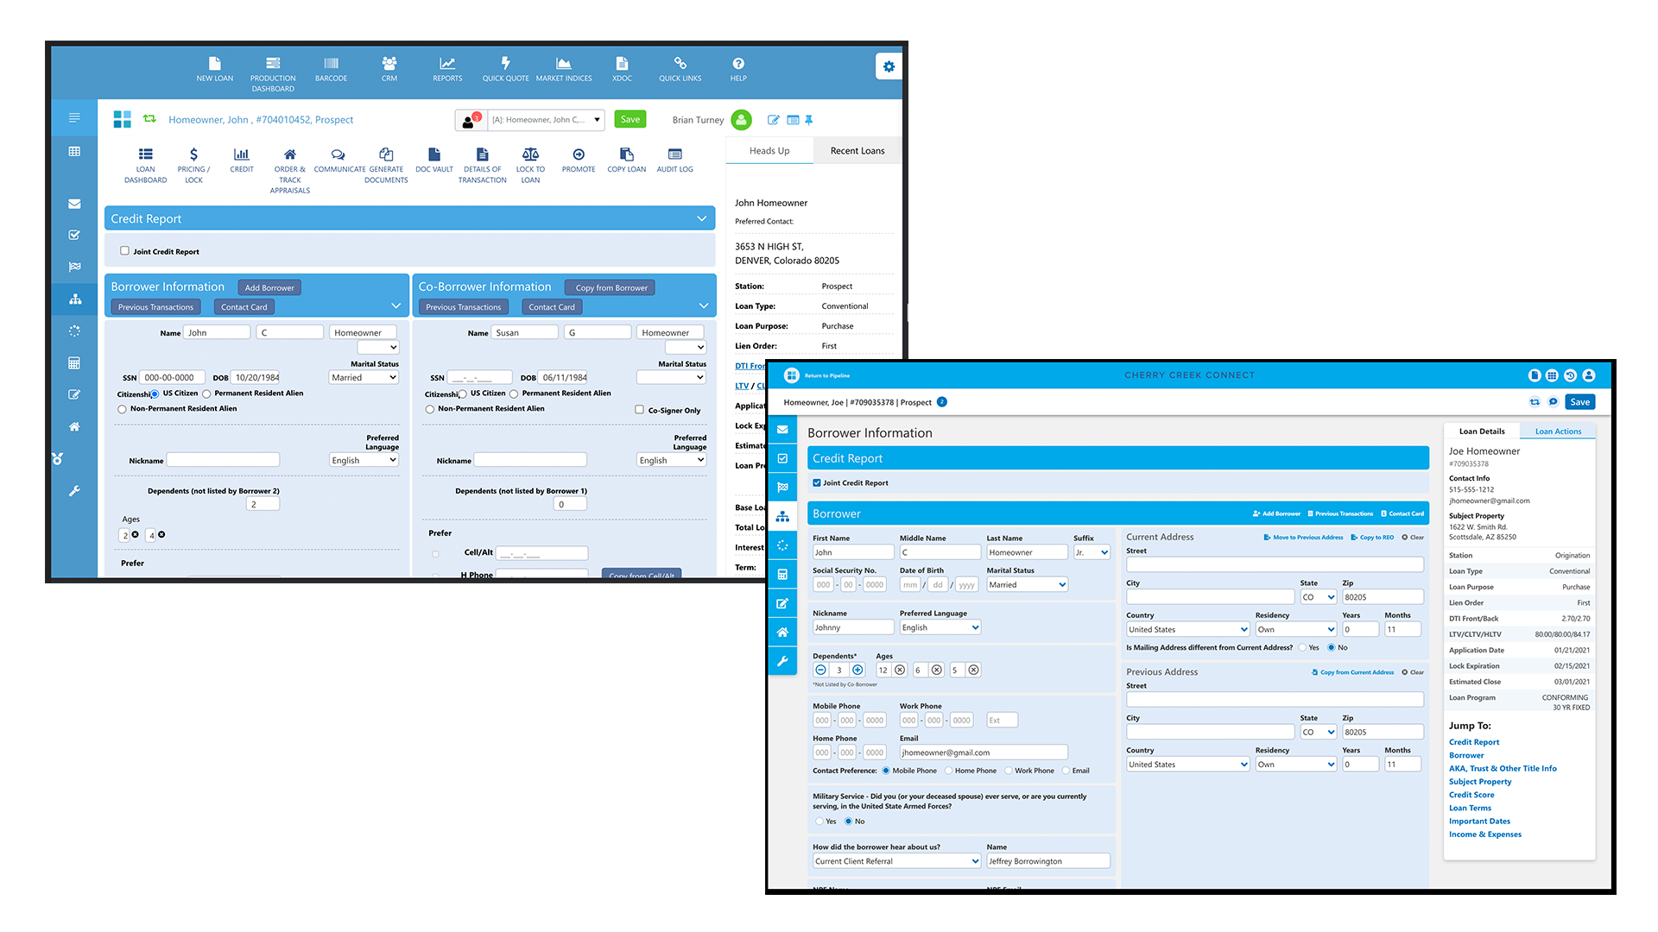
Task: Open Current Address State dropdown CO
Action: (x=1319, y=597)
